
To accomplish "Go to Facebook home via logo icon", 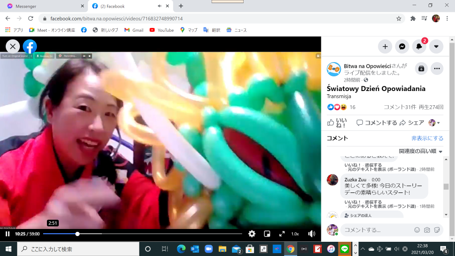I will (30, 46).
